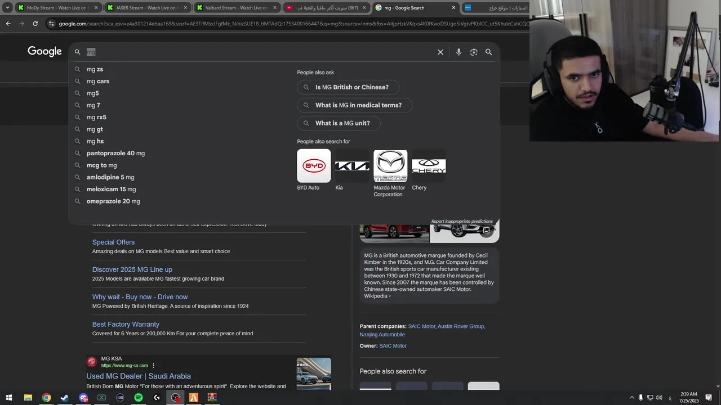The width and height of the screenshot is (721, 405).
Task: Start voice search with microphone icon
Action: [x=459, y=52]
